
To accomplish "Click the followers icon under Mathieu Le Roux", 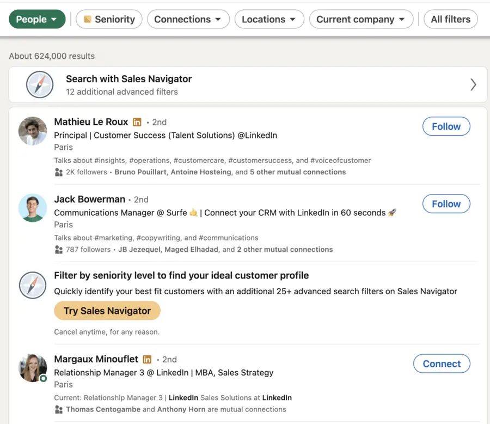I will (x=59, y=172).
